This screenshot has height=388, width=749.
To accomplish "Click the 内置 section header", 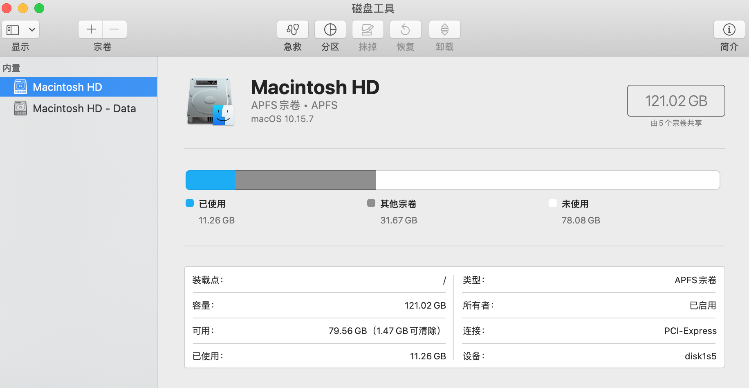I will click(11, 68).
